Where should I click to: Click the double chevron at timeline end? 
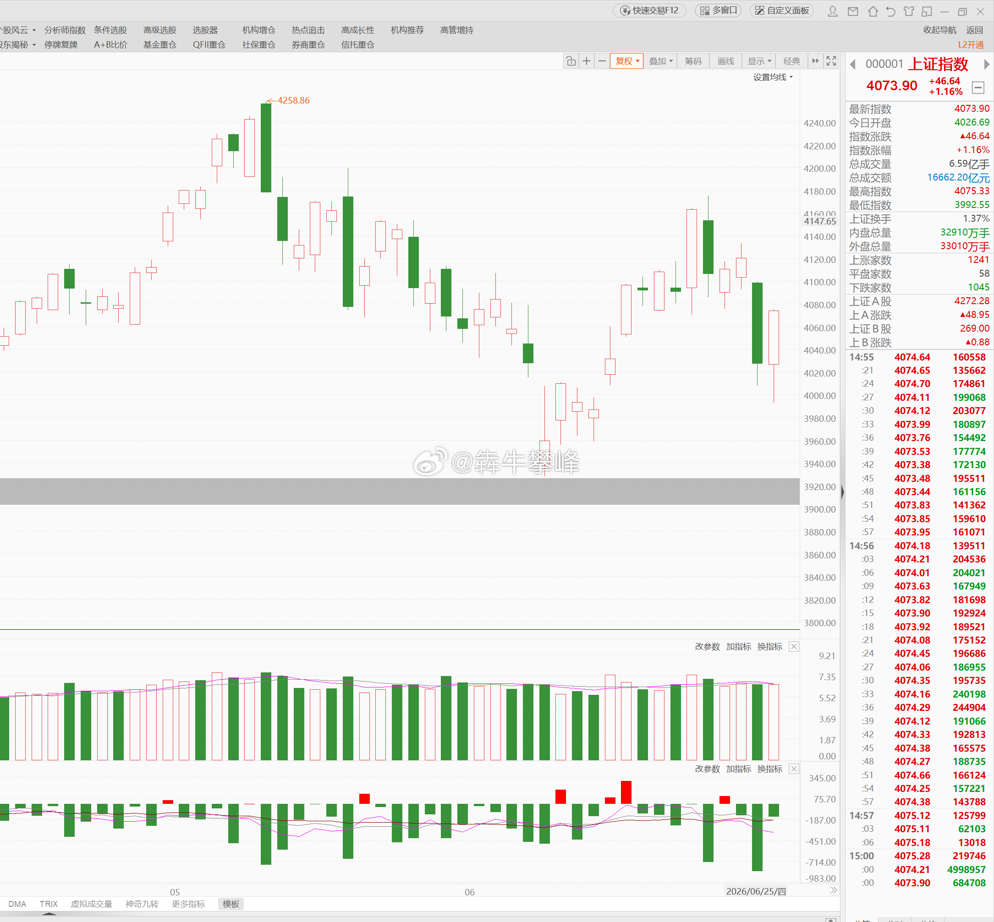834,890
